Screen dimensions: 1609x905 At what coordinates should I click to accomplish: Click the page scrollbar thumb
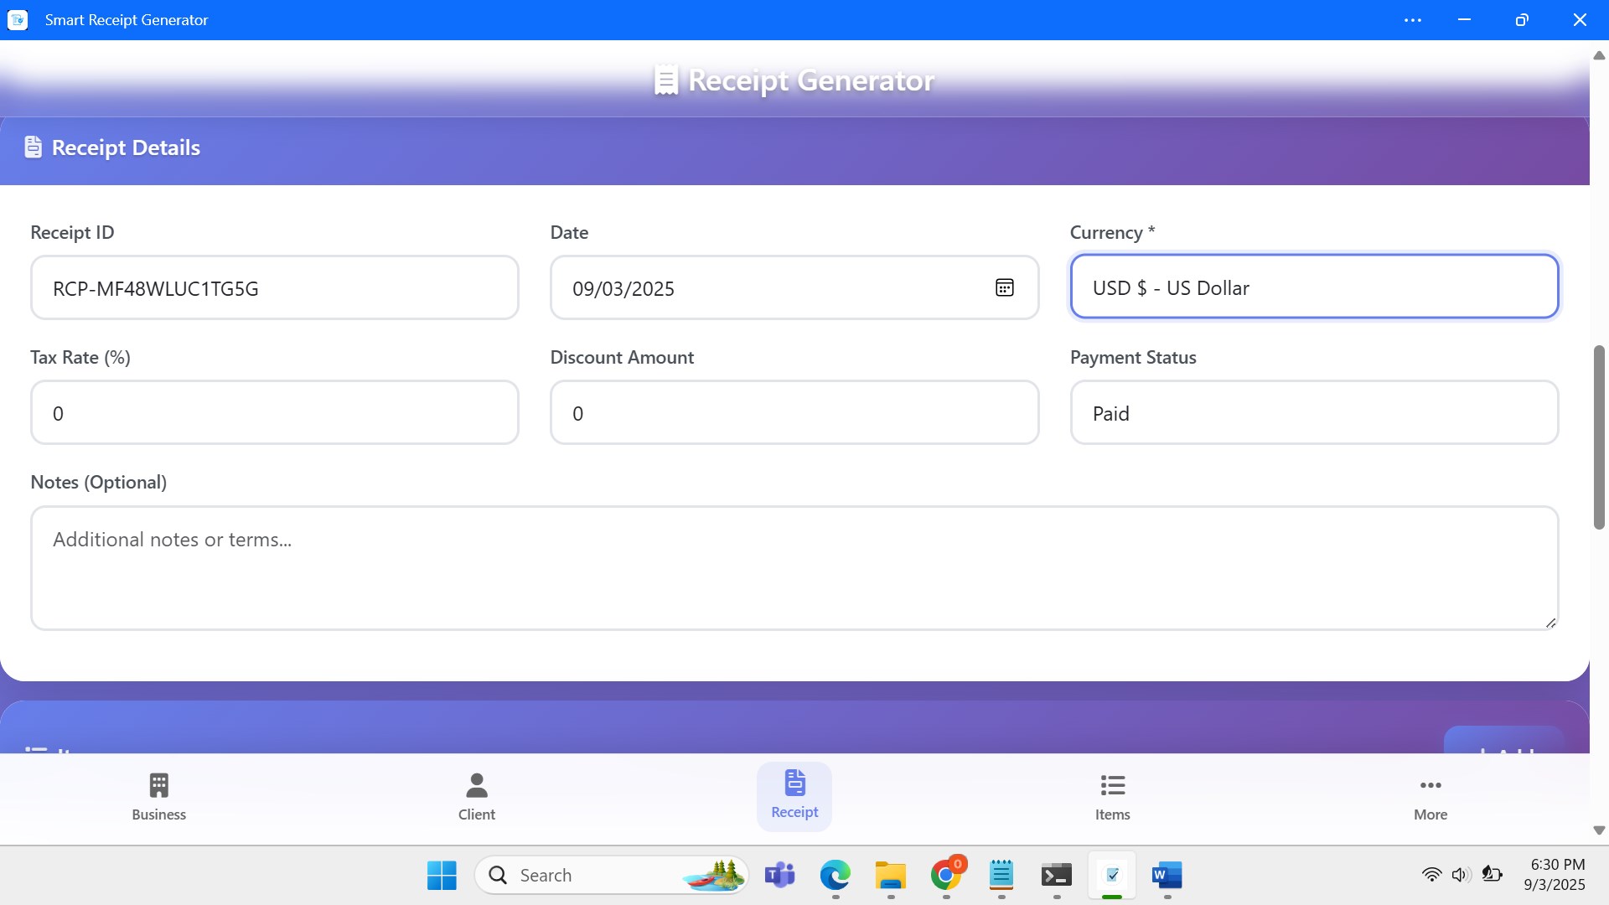pyautogui.click(x=1598, y=436)
